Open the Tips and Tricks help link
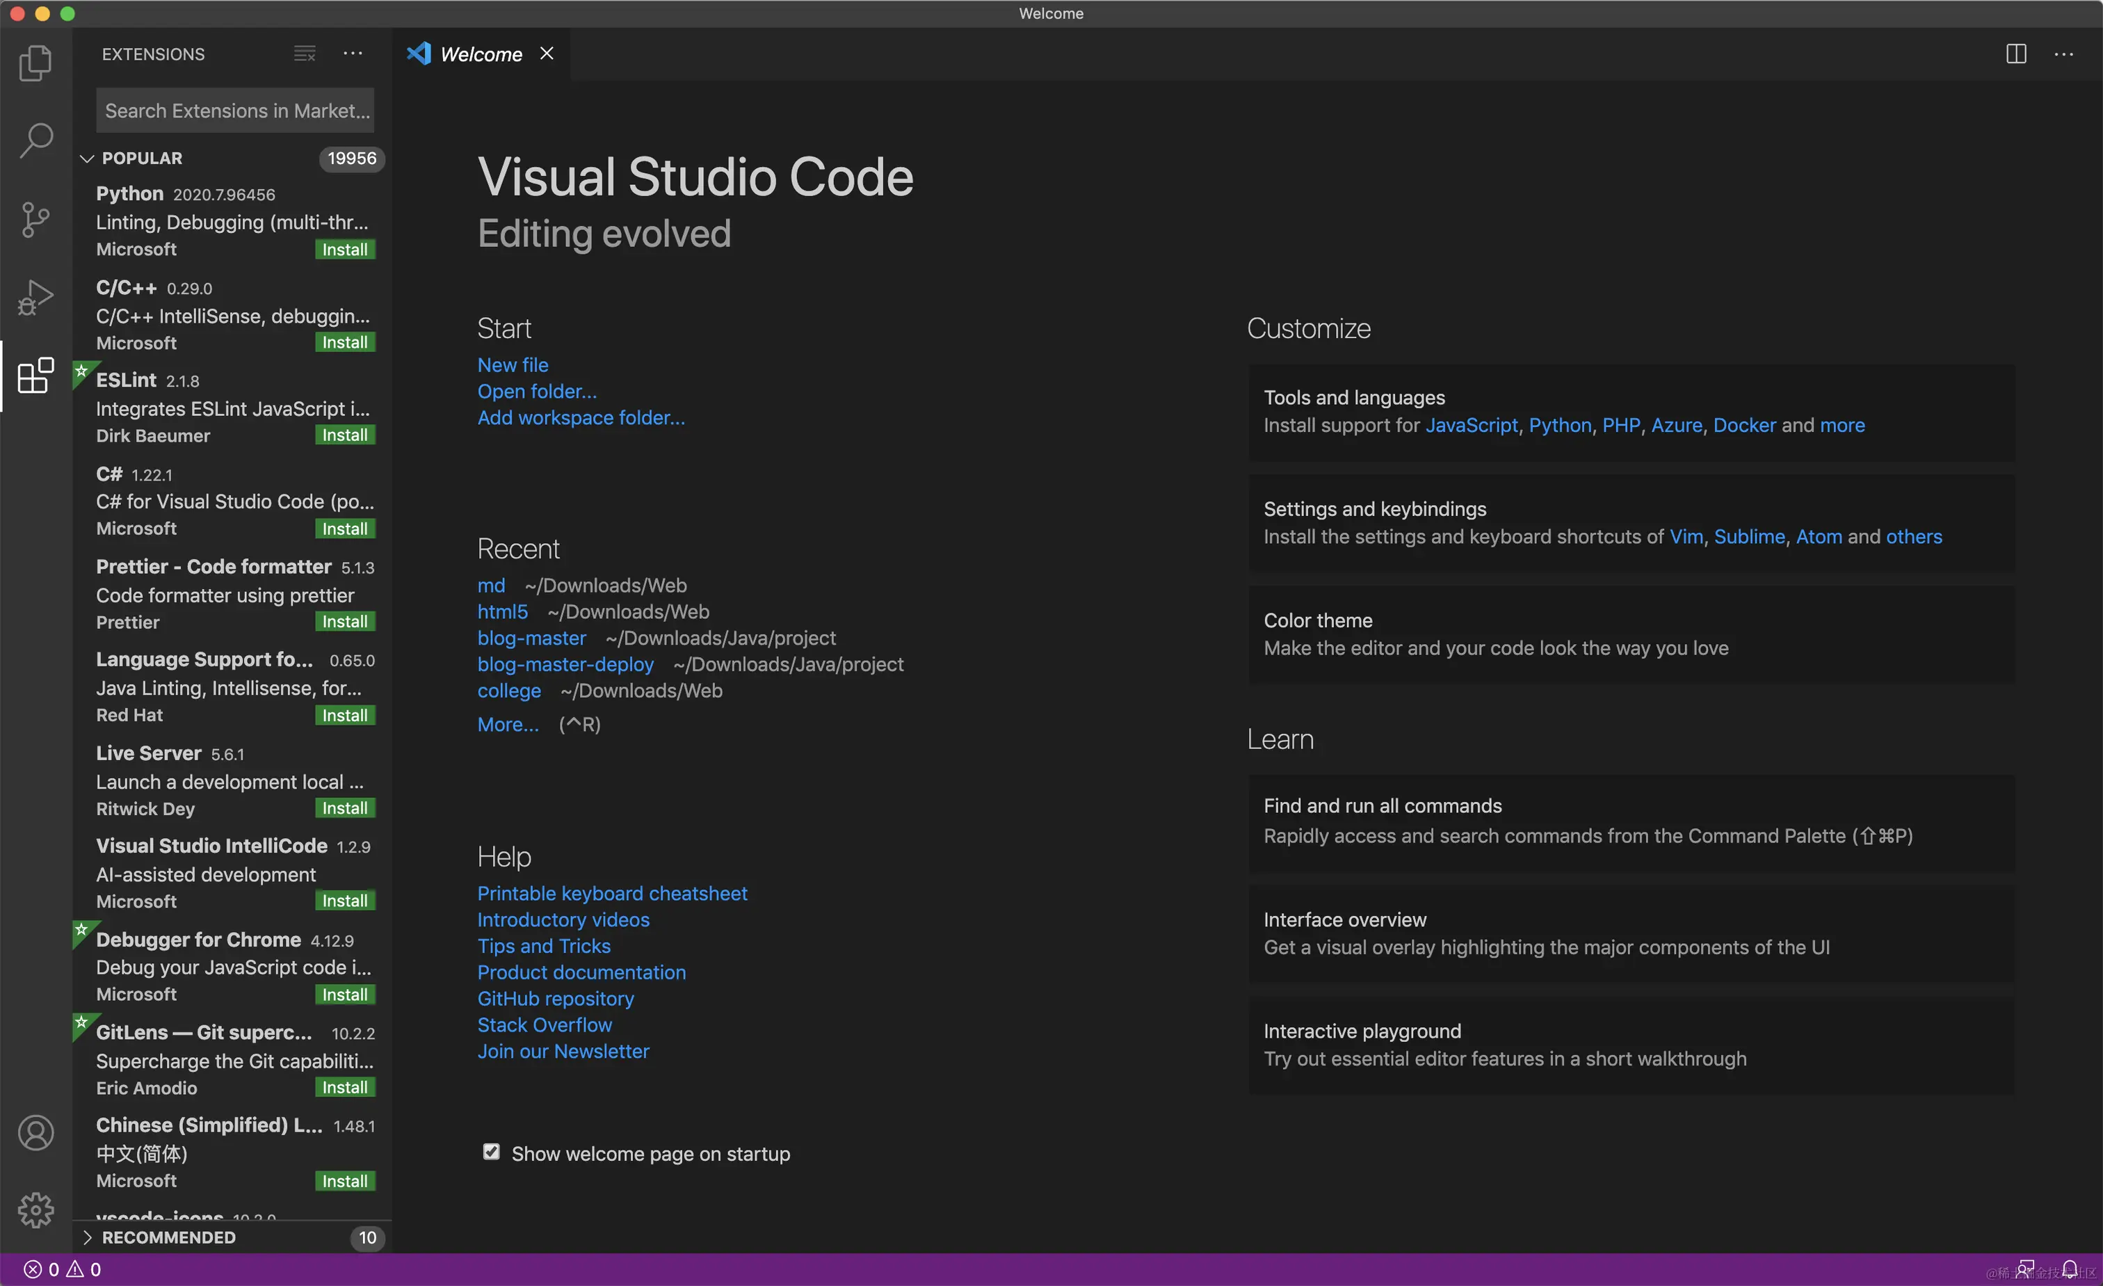Viewport: 2103px width, 1286px height. click(544, 945)
